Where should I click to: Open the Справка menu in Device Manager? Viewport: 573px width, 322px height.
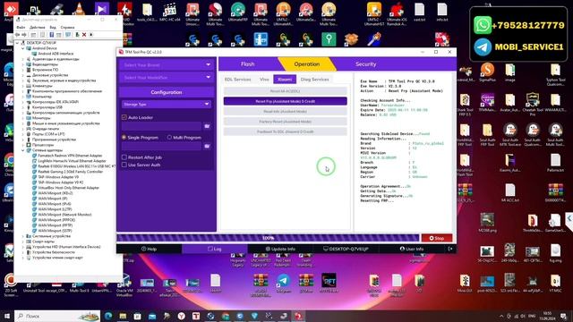[x=67, y=28]
